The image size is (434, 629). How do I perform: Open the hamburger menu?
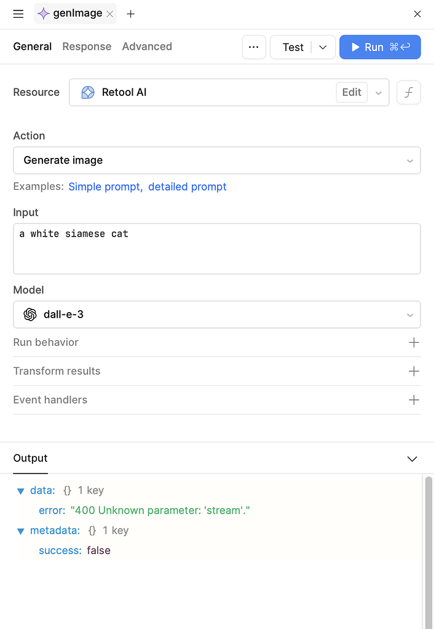coord(18,14)
